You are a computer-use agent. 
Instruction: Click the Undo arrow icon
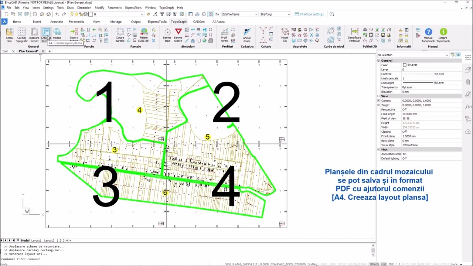click(57, 14)
